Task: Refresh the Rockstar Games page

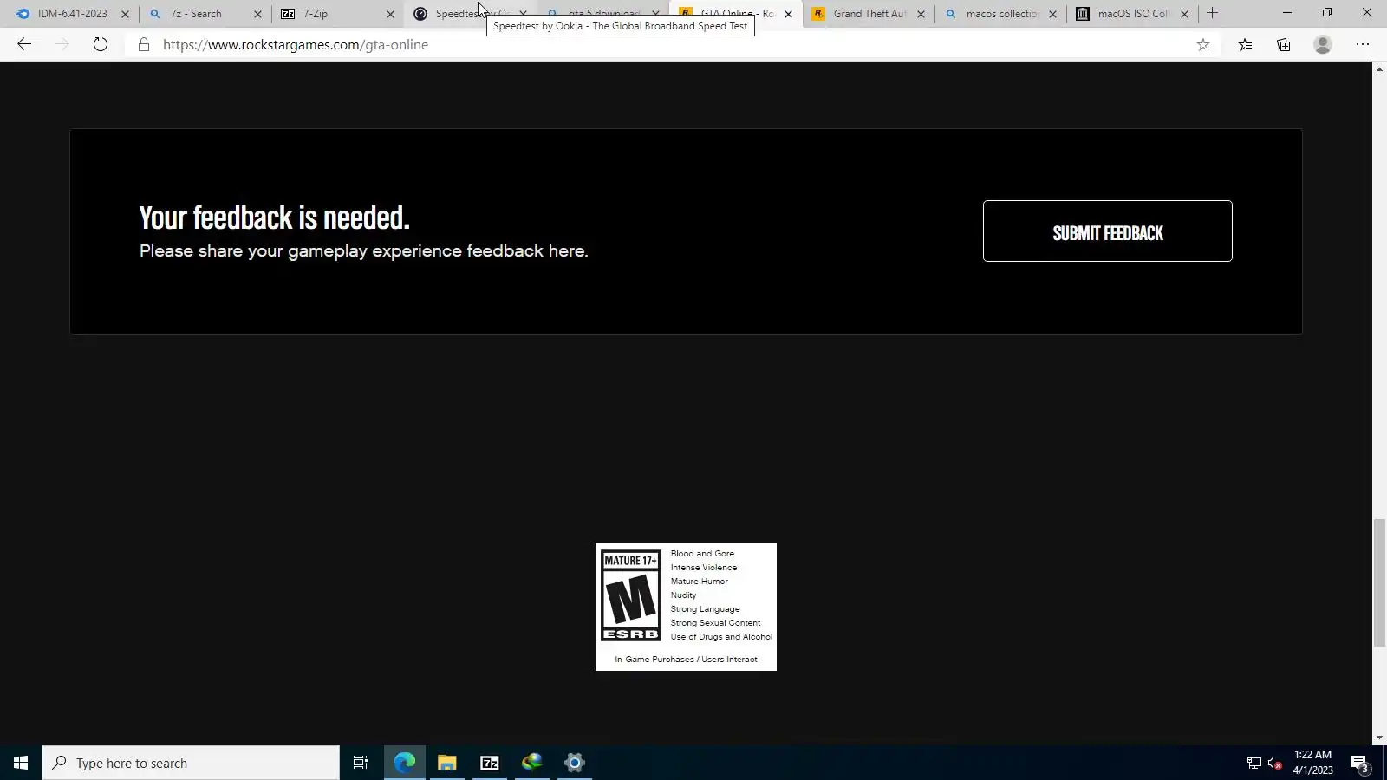Action: (x=101, y=44)
